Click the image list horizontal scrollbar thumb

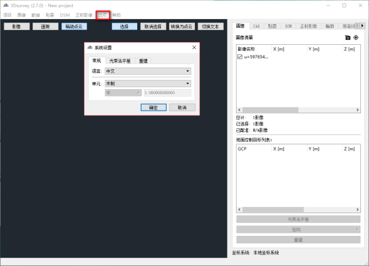(270, 110)
